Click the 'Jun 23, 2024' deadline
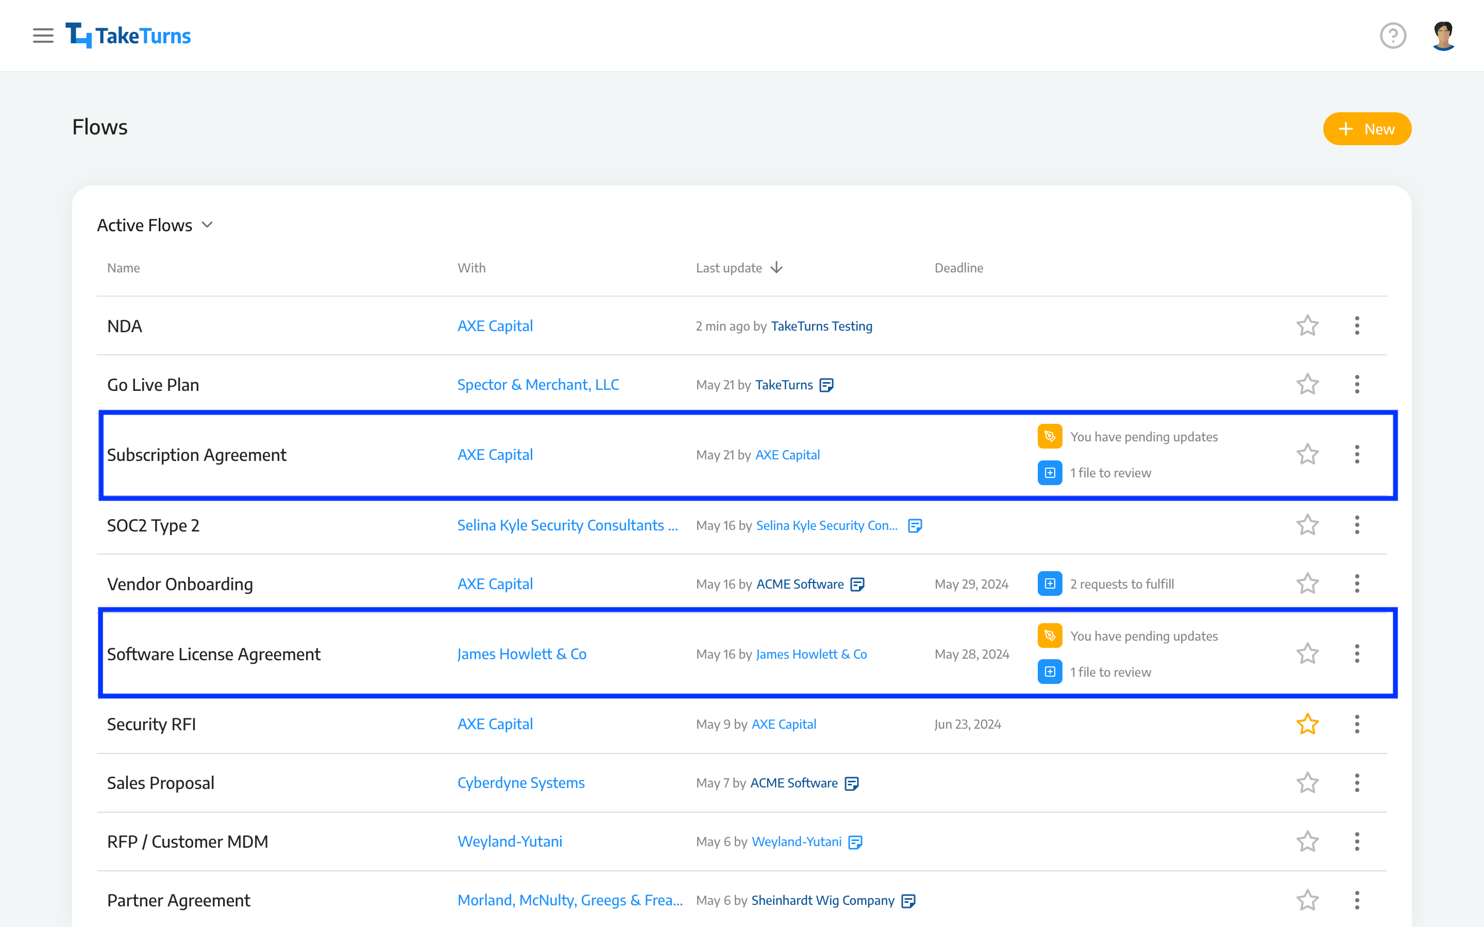Viewport: 1484px width, 927px height. click(967, 725)
